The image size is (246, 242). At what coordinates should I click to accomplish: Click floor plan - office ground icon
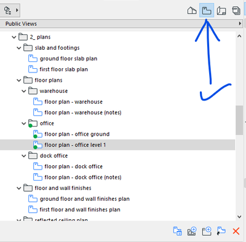pos(38,134)
